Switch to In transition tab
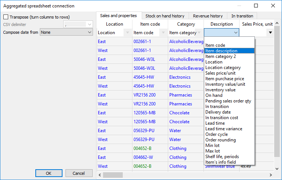 pos(242,16)
